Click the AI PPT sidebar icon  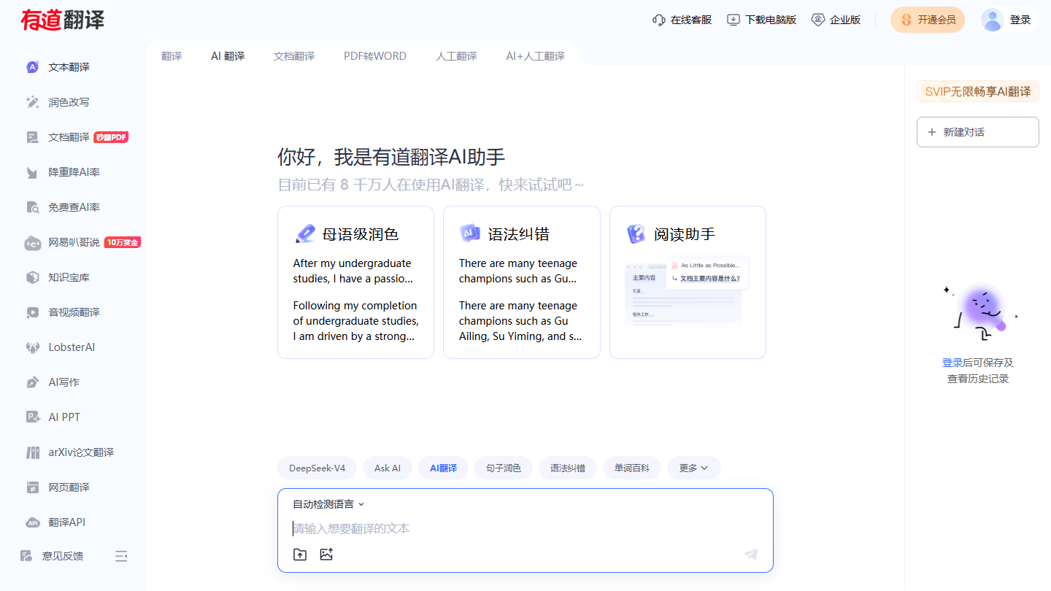point(32,417)
